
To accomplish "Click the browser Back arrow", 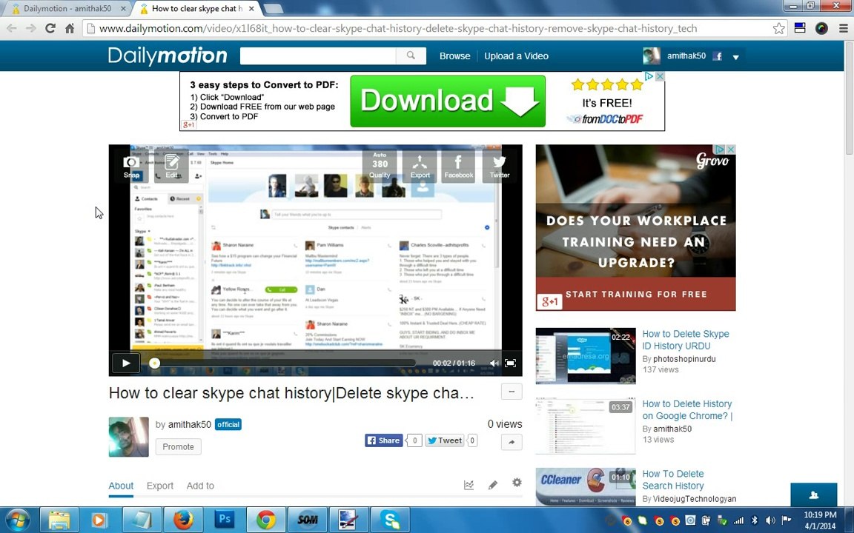I will [12, 28].
